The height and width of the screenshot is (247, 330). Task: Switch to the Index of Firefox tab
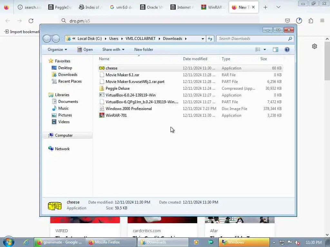[91, 7]
